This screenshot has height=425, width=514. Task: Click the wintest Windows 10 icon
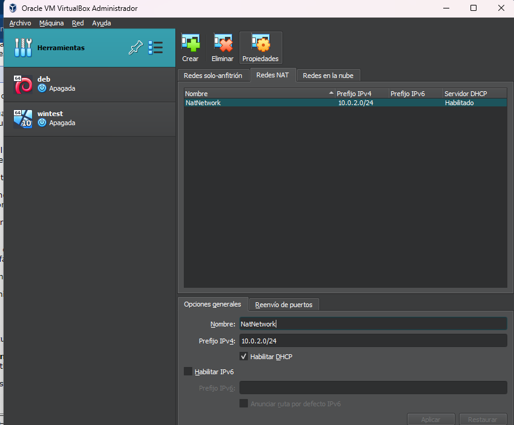pyautogui.click(x=23, y=118)
